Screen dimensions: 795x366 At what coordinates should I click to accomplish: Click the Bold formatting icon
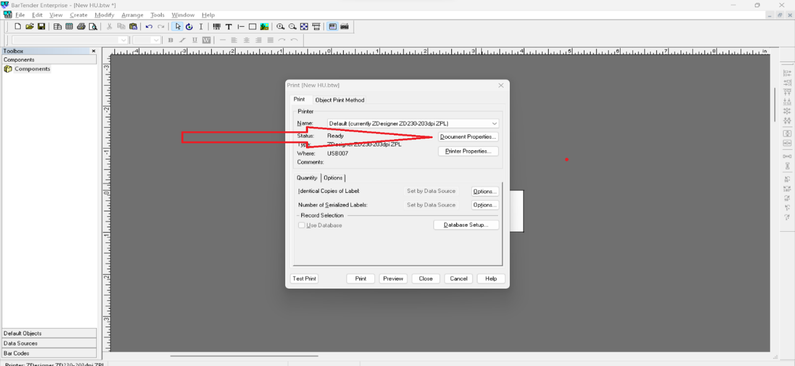click(170, 40)
